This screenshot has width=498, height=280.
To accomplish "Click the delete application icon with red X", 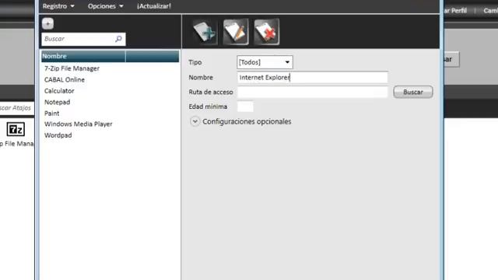I will 266,32.
